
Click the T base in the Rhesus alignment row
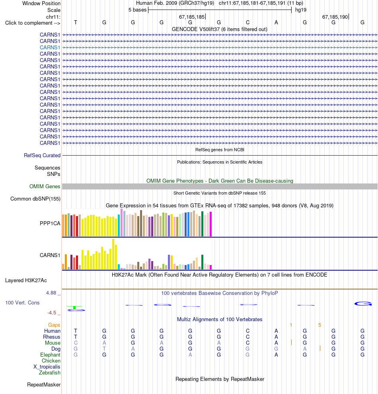(76, 337)
